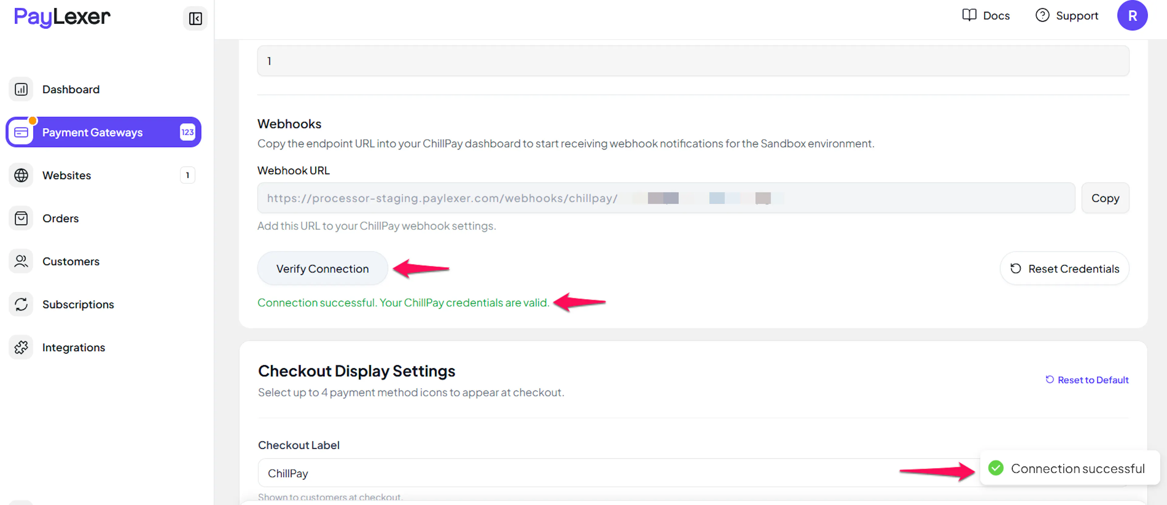Open Orders from the sidebar

tap(103, 219)
